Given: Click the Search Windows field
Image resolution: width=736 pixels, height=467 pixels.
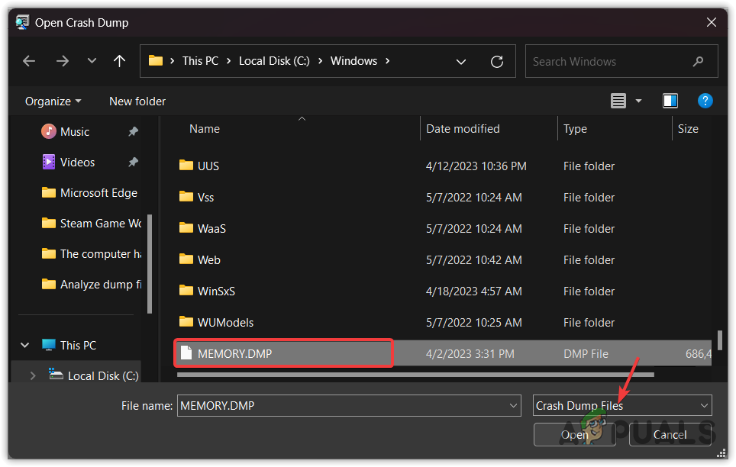Looking at the screenshot, I should pos(621,62).
